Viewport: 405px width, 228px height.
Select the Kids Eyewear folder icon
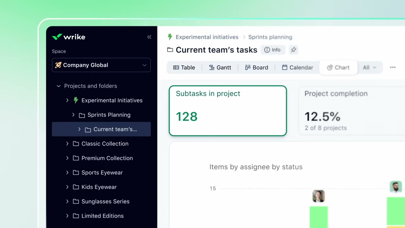(x=76, y=187)
